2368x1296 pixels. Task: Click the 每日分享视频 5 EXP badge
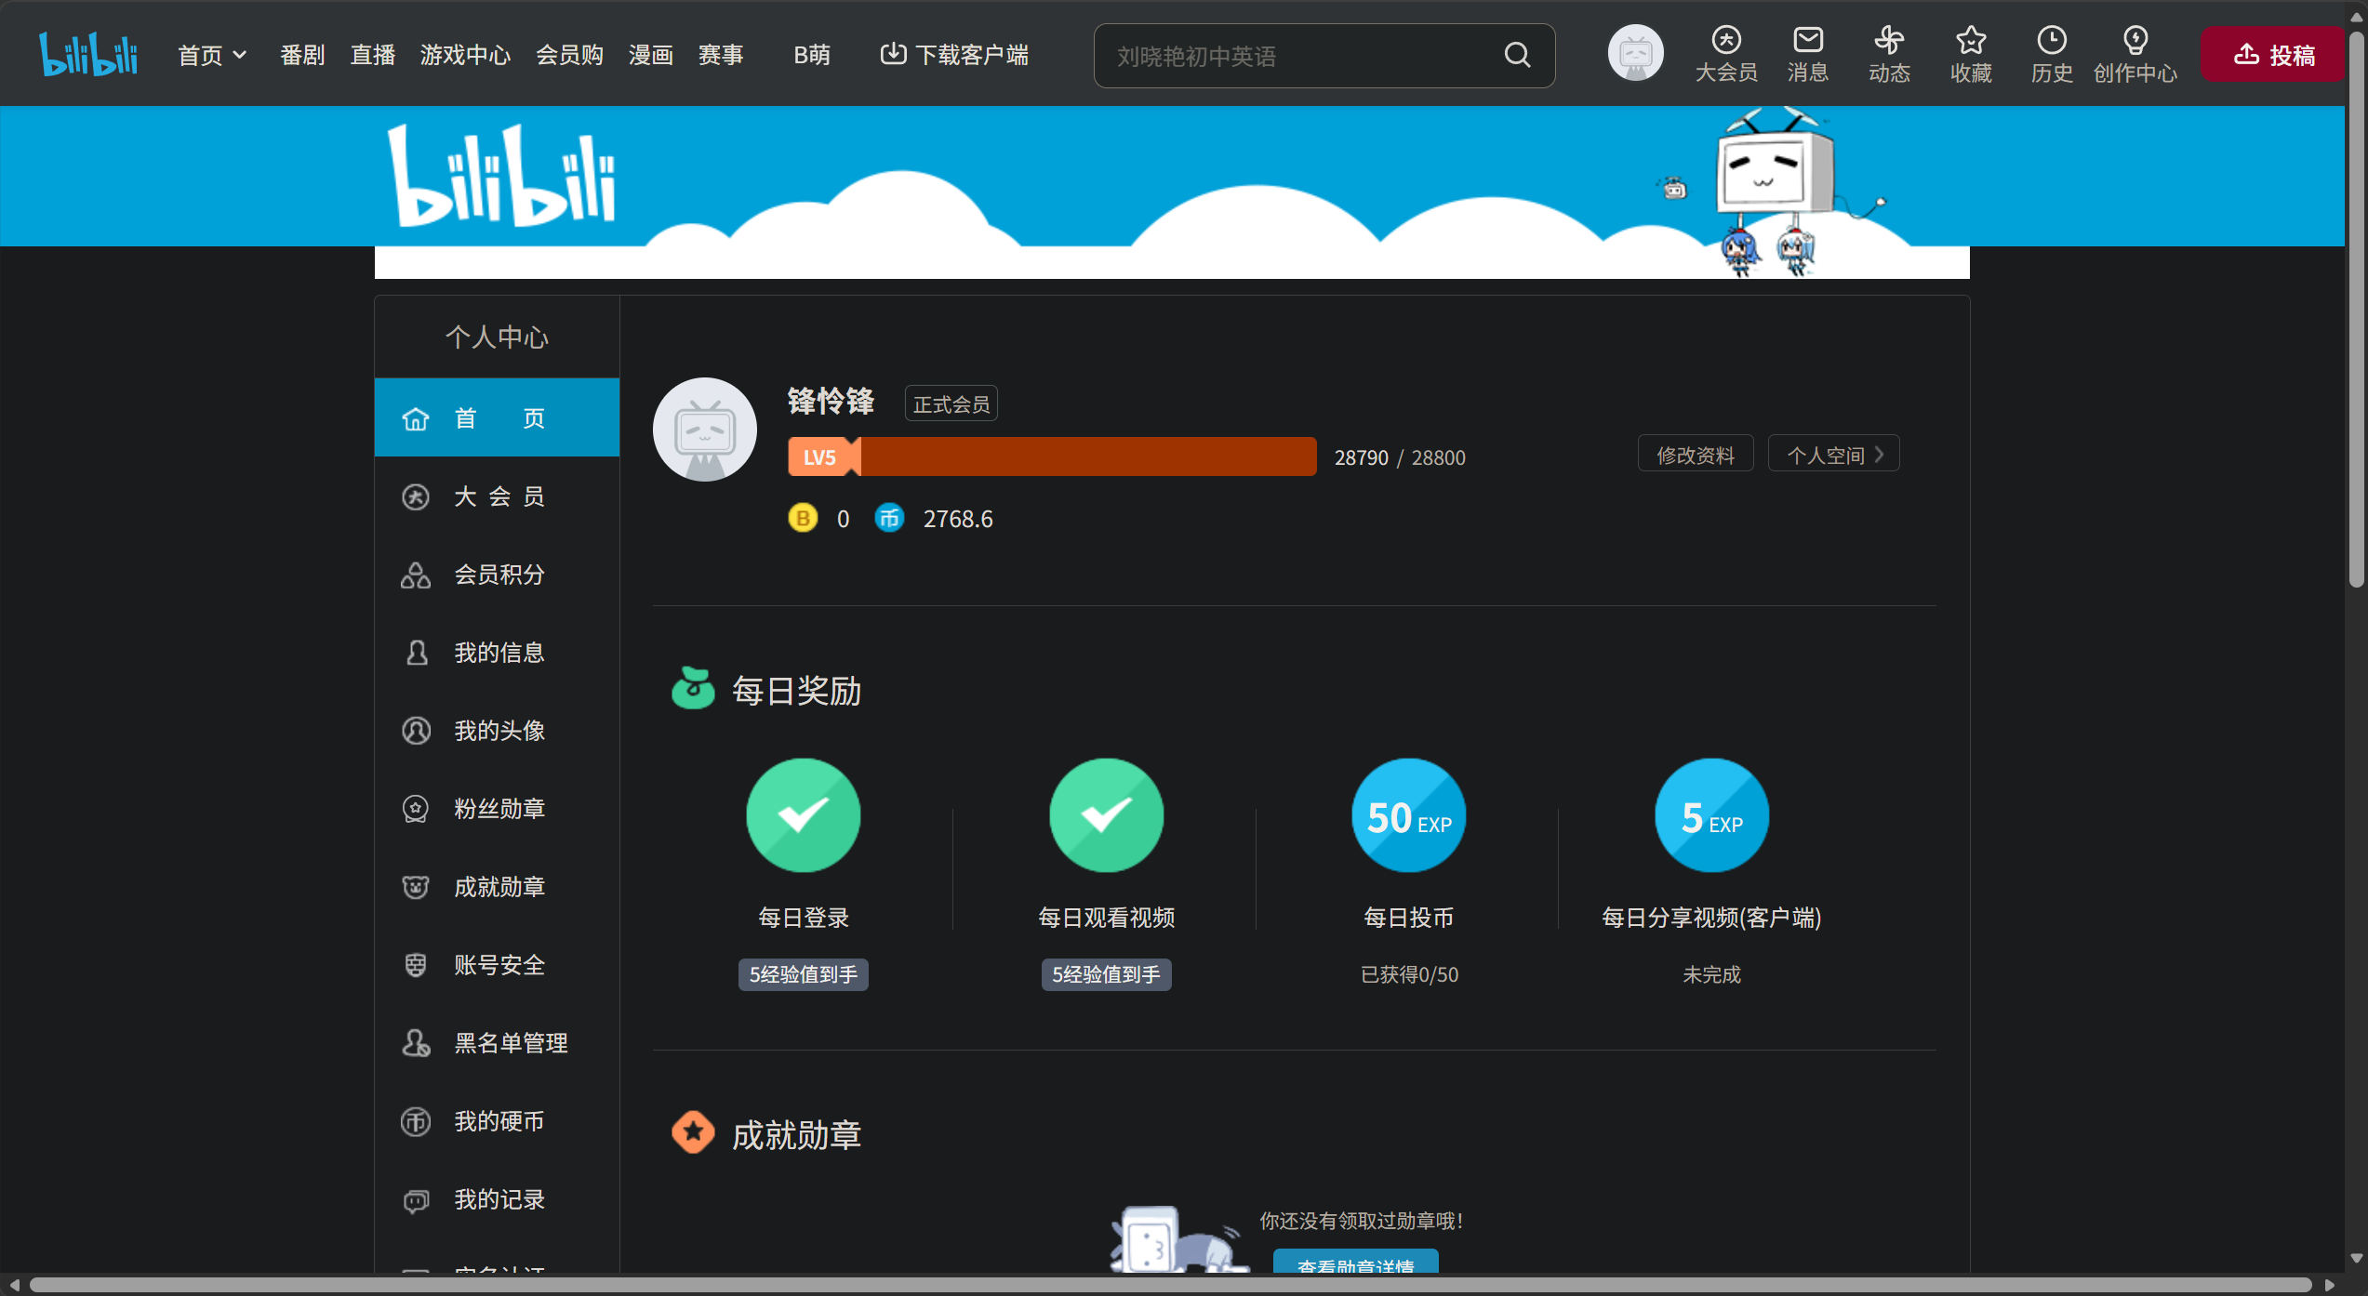pos(1711,815)
